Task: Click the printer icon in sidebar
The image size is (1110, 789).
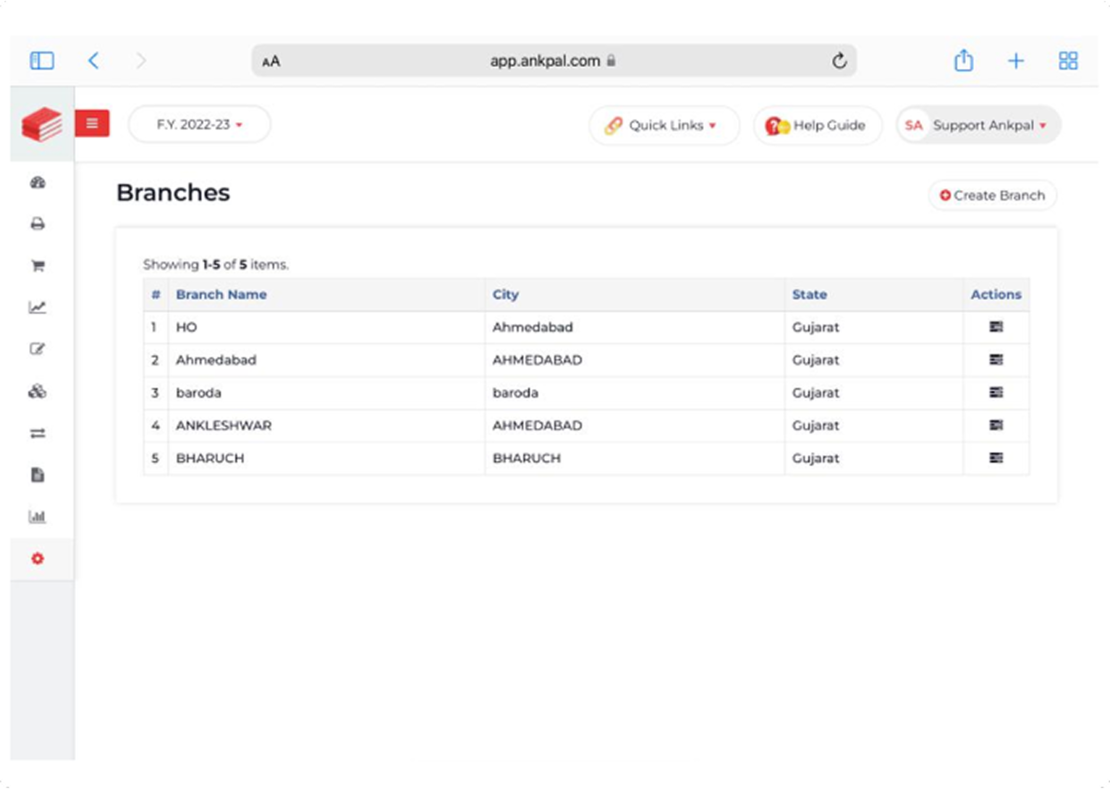Action: 38,224
